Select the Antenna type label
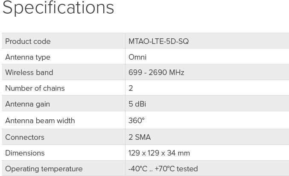 28,57
